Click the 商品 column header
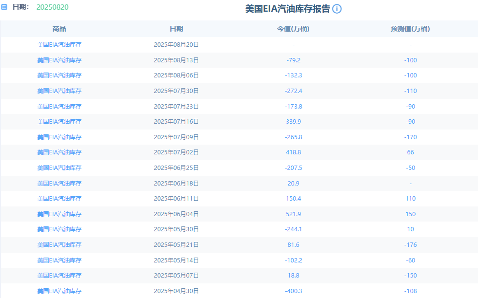Screen dimensions: 478x298 coord(59,29)
